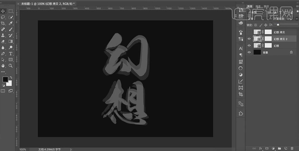Select the Move tool
Viewport: 299px width, 151px height.
tap(3, 11)
